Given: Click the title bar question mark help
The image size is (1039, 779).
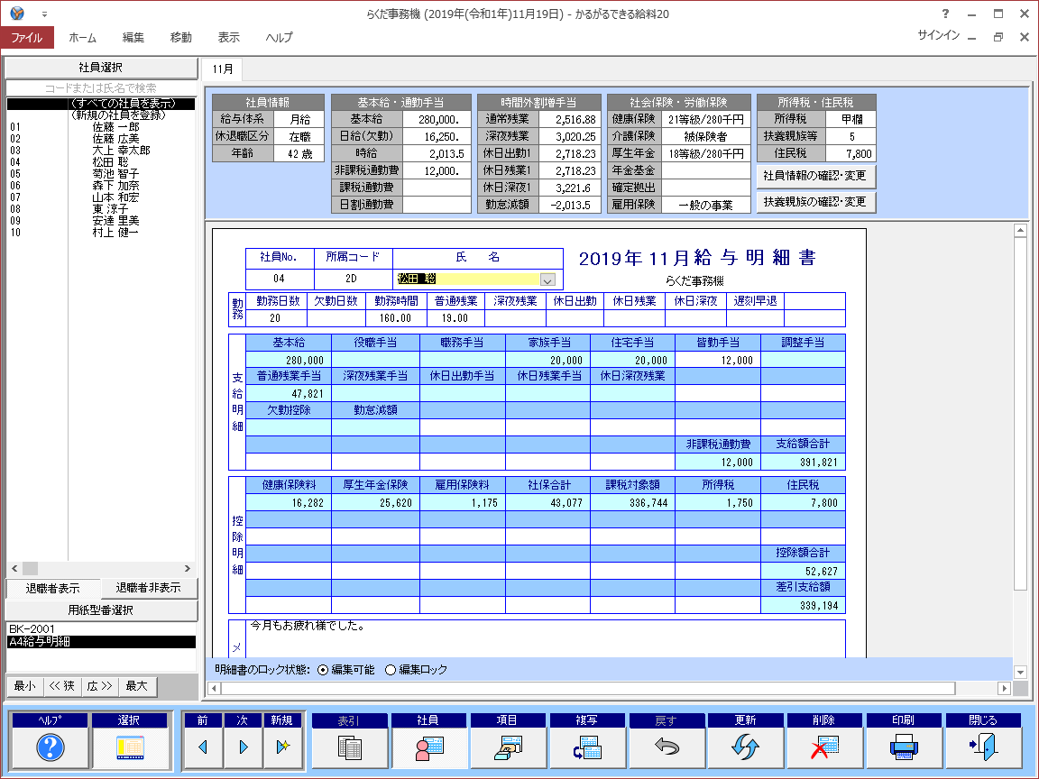Looking at the screenshot, I should click(x=945, y=14).
